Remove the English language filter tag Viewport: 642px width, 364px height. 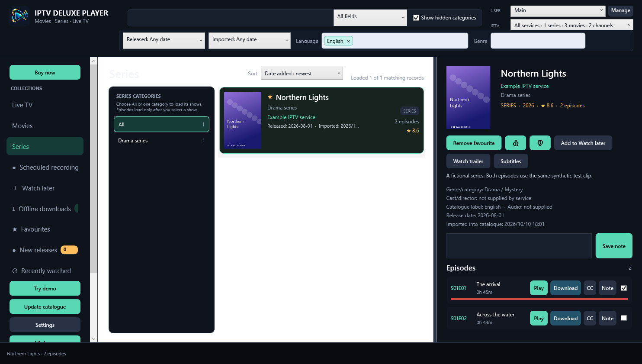pyautogui.click(x=348, y=41)
